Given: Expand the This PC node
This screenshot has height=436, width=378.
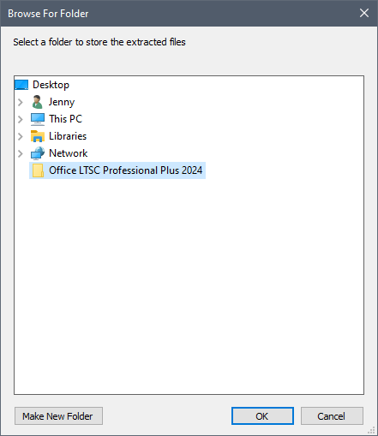Looking at the screenshot, I should [x=21, y=119].
